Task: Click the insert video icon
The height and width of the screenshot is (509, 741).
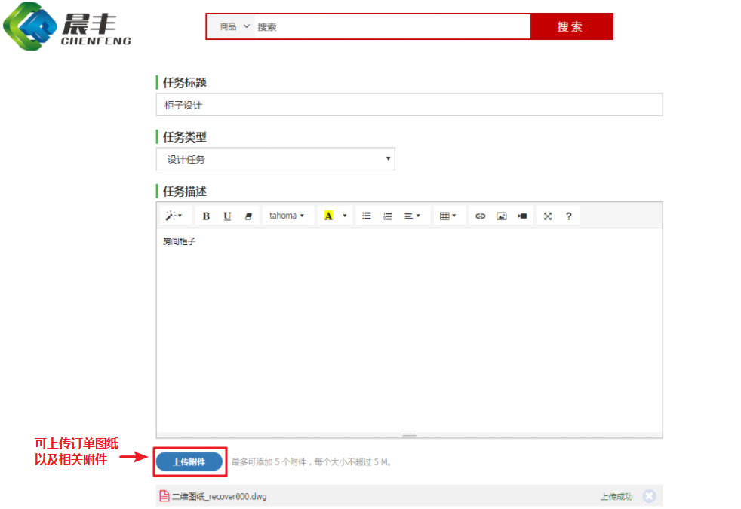Action: point(522,216)
